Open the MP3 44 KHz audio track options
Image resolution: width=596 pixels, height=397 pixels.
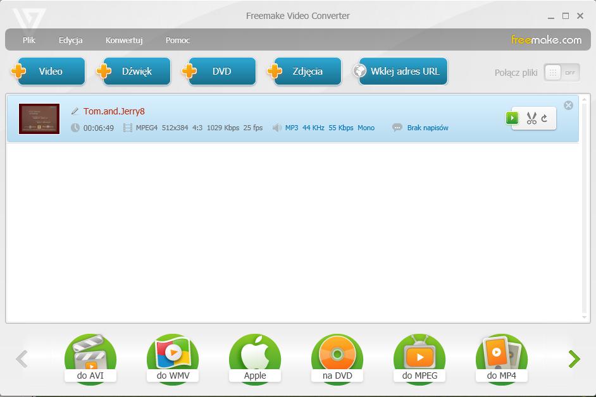330,128
